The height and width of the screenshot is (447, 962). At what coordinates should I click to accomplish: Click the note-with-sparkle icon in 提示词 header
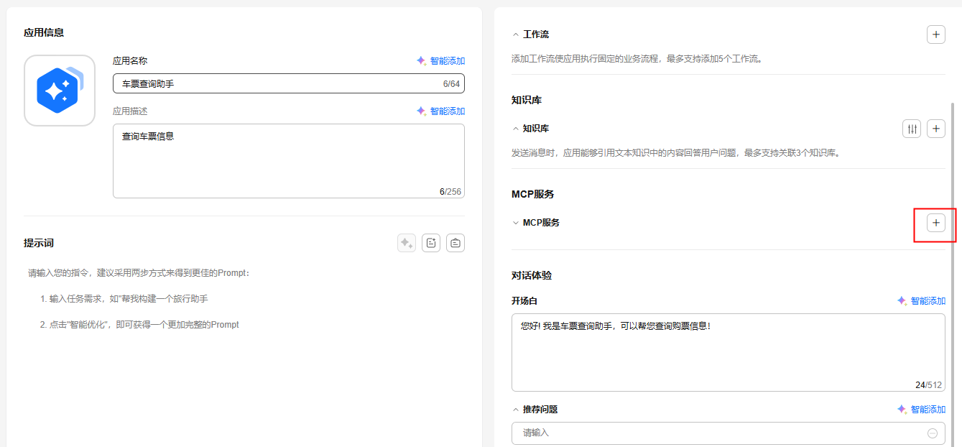pyautogui.click(x=431, y=243)
